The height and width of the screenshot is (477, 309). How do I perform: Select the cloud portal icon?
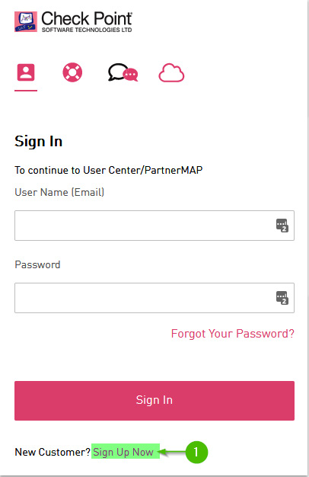[x=171, y=73]
